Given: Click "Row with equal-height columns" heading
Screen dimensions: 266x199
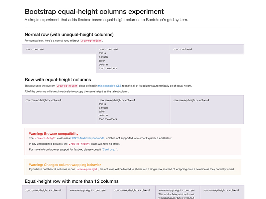Looking at the screenshot, I should [58, 80].
